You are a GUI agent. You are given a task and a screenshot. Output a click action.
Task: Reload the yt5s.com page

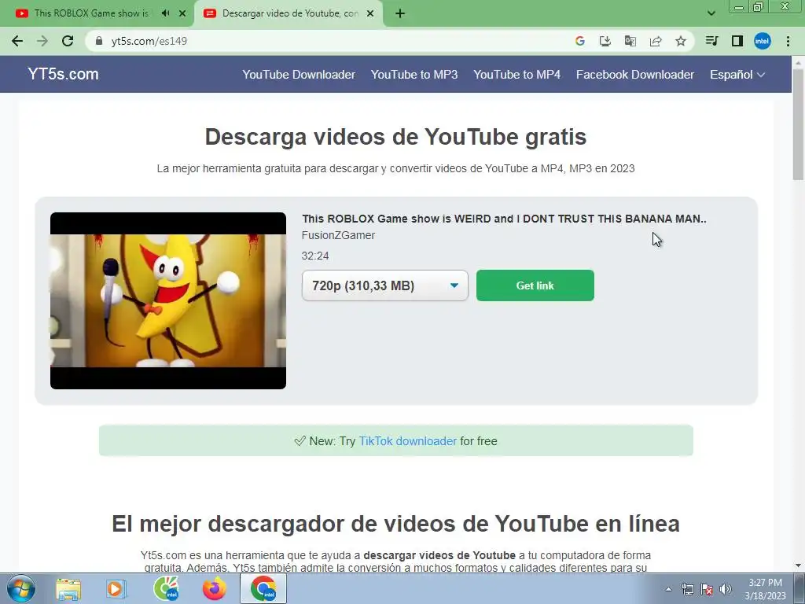[x=68, y=41]
